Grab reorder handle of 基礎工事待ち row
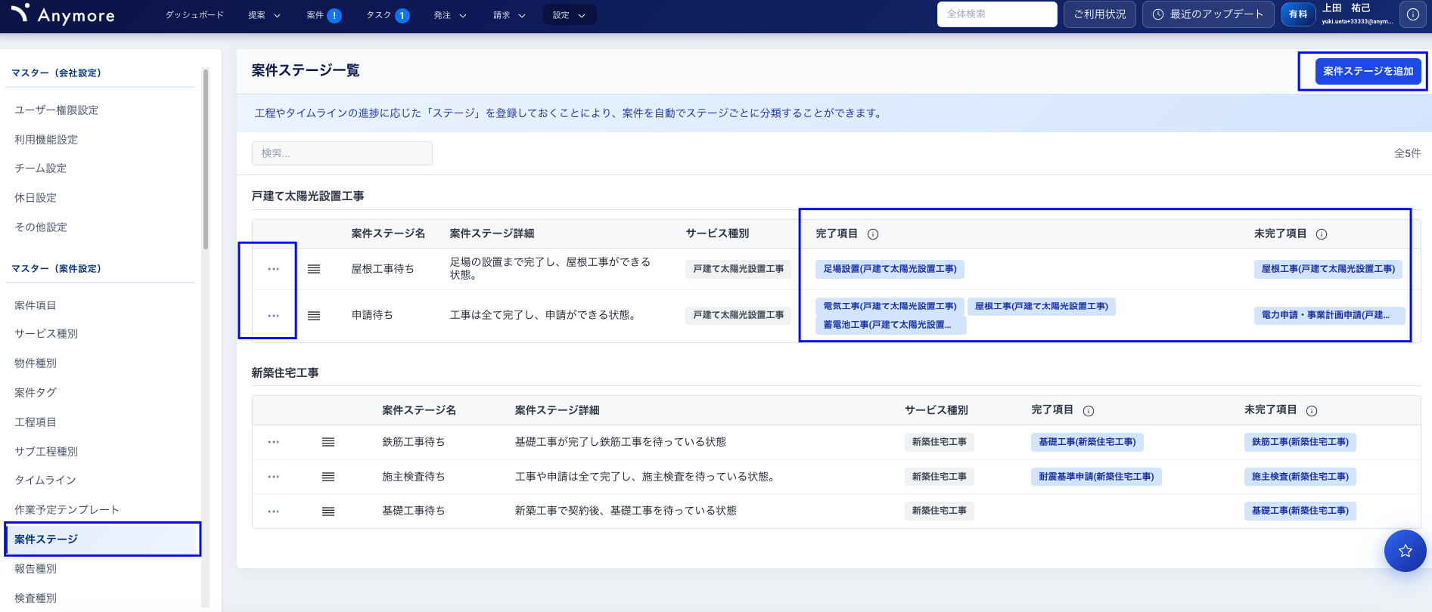 click(328, 512)
